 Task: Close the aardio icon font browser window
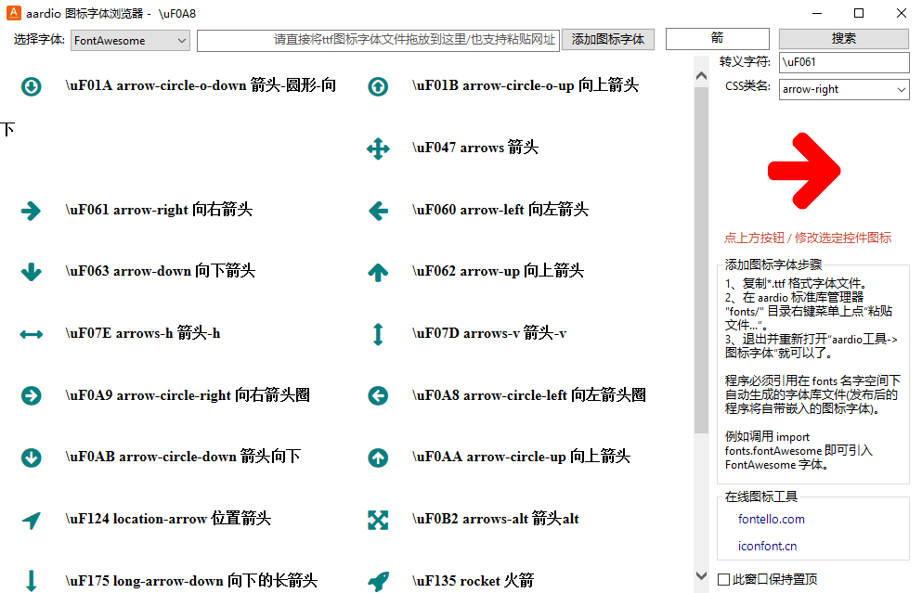pos(902,14)
